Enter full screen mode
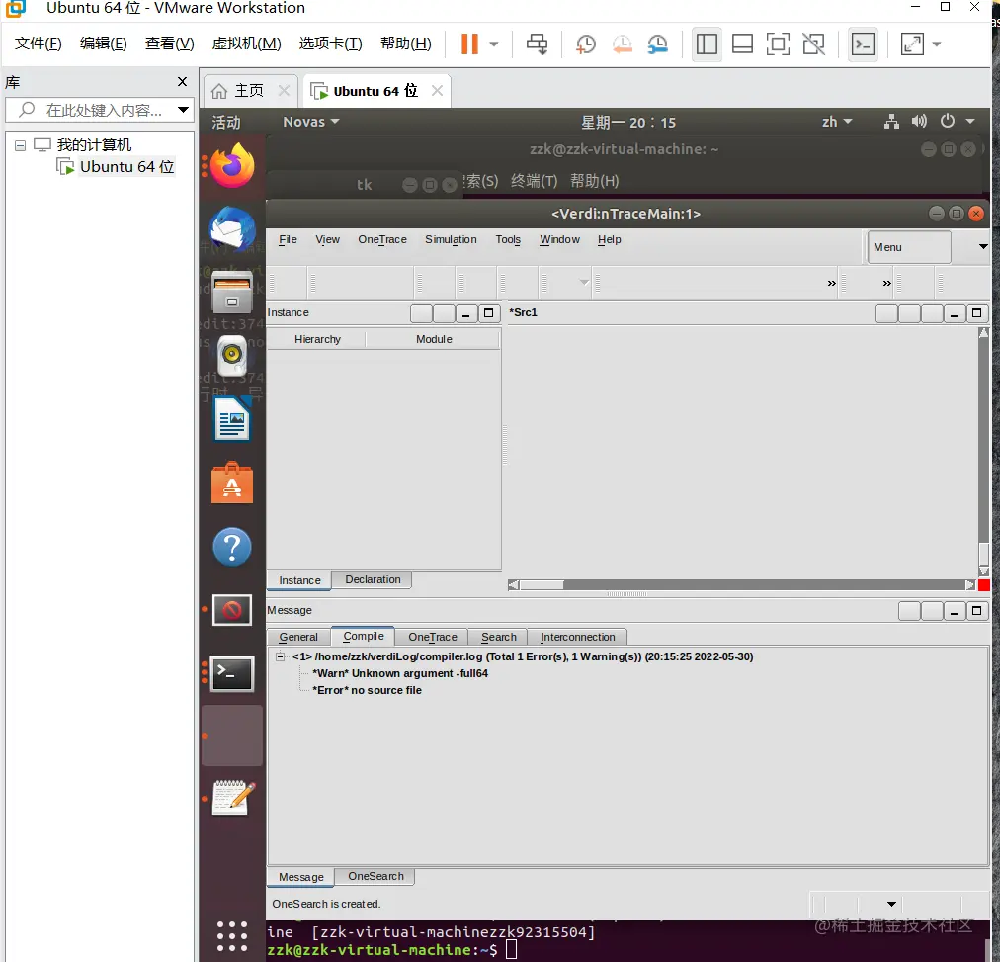The image size is (1000, 962). (x=778, y=44)
